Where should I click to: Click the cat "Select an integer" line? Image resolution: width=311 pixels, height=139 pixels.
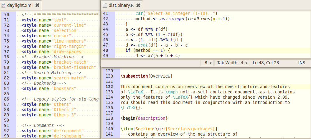coord(176,13)
